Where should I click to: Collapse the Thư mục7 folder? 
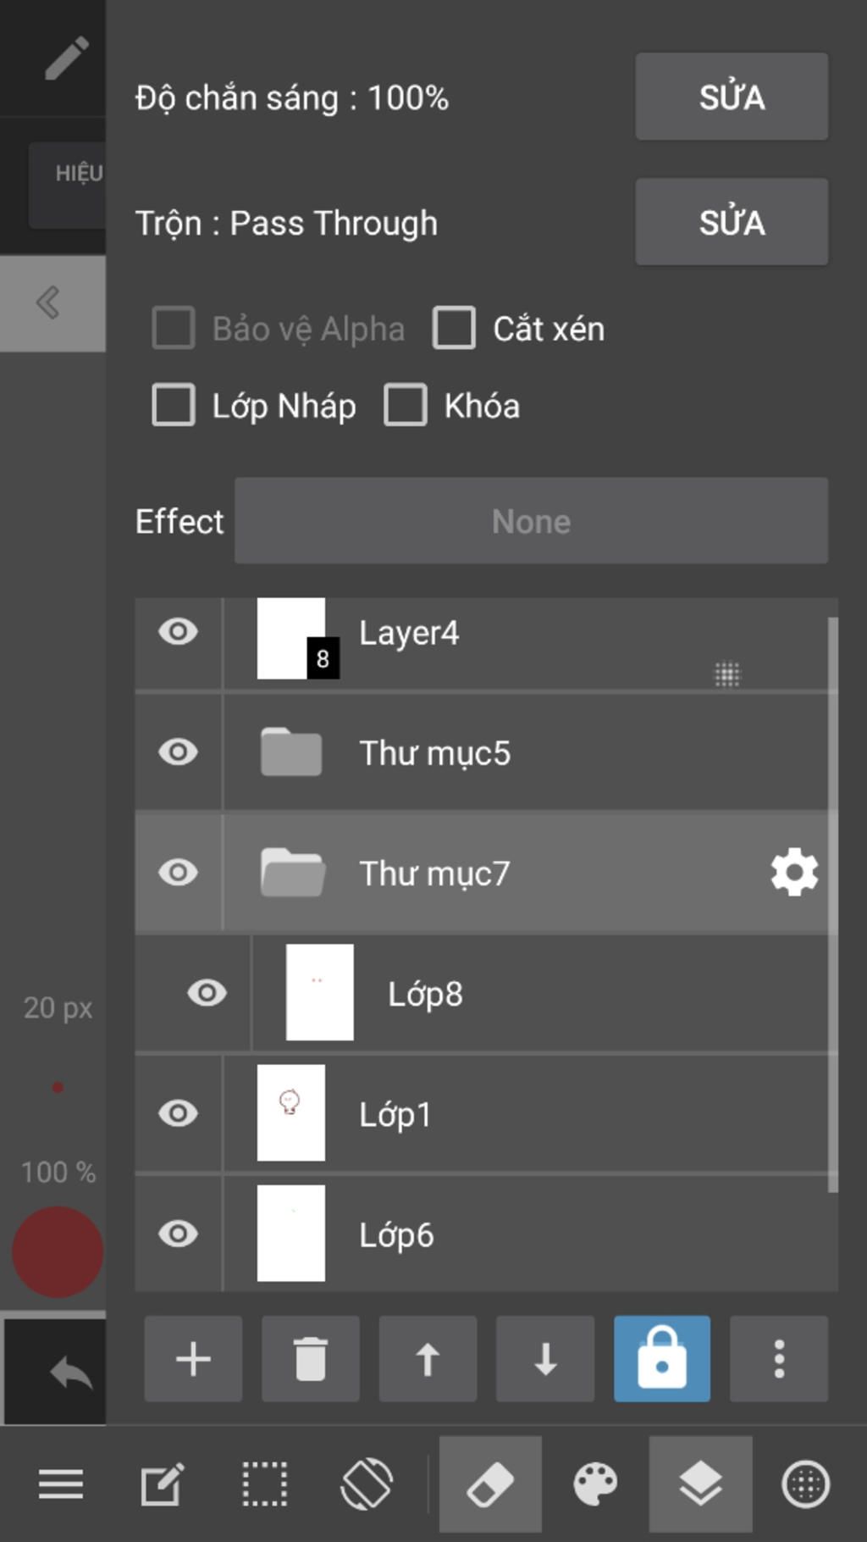tap(291, 873)
